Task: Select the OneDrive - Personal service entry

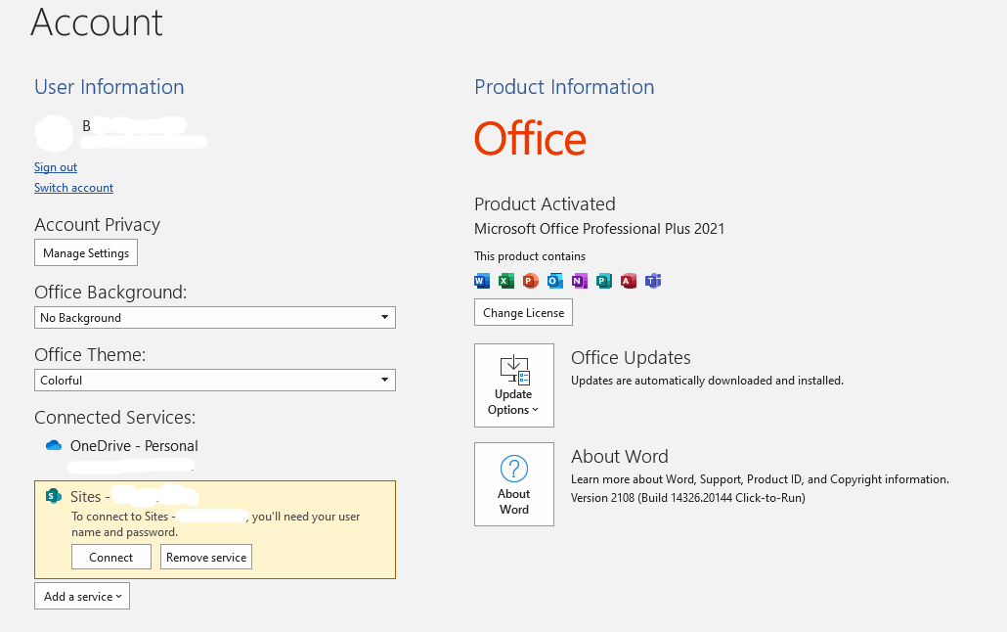Action: click(x=134, y=445)
